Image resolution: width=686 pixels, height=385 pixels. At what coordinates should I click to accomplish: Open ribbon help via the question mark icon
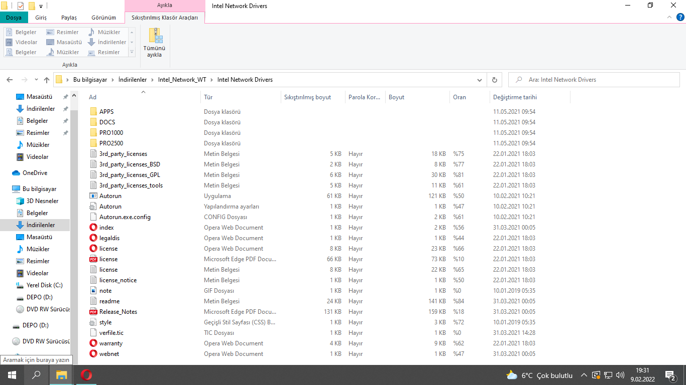click(x=679, y=17)
